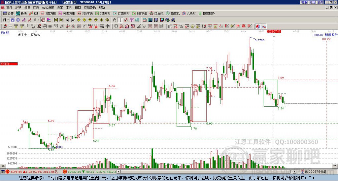
Task: Click the infinity symbol icon
Action: (264, 26)
